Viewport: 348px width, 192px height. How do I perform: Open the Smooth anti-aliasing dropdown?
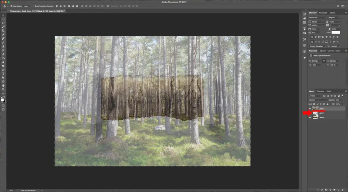tap(335, 46)
